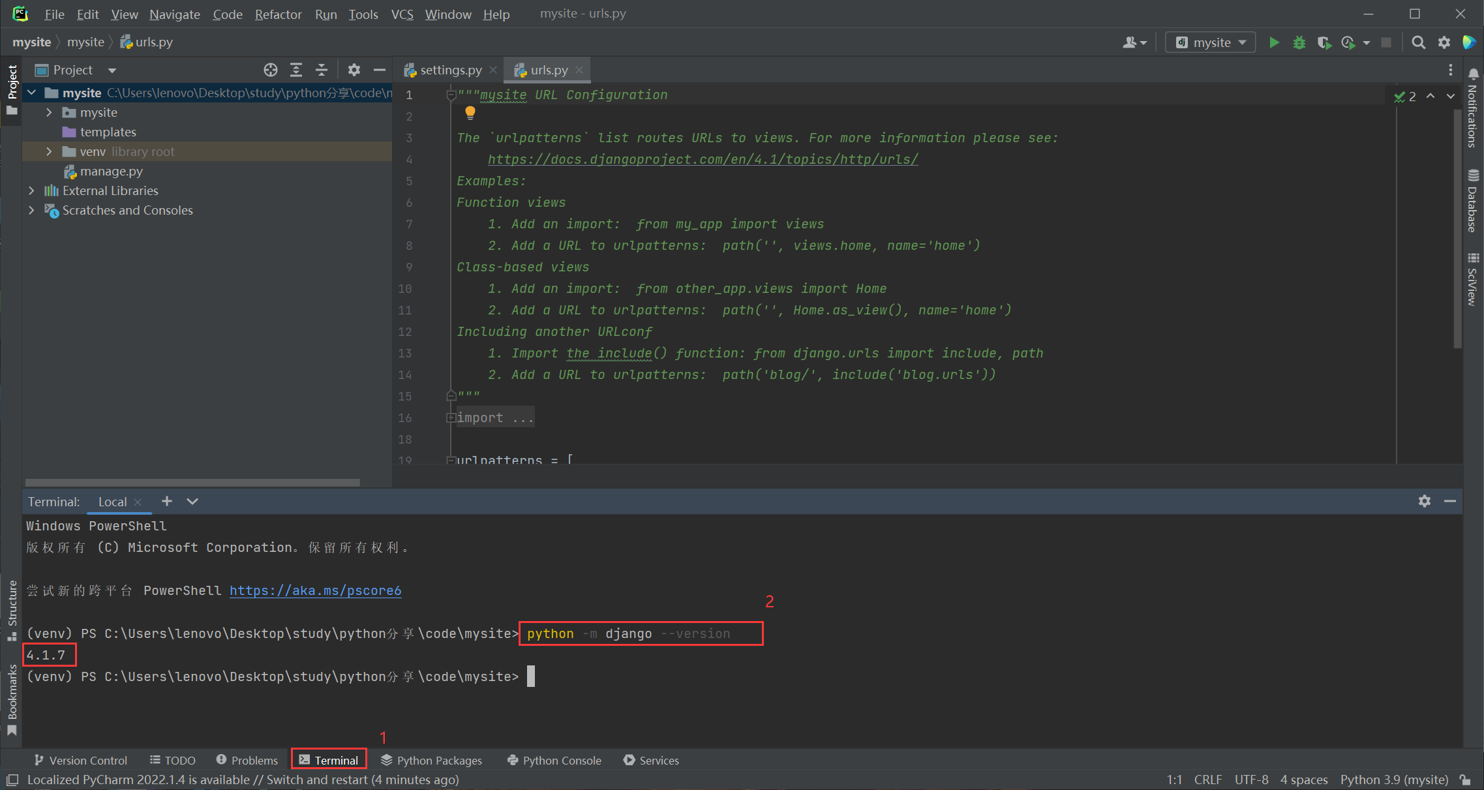Switch to the Terminal tab
1484x790 pixels.
point(329,759)
